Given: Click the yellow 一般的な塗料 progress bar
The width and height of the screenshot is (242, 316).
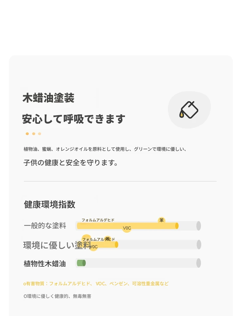Looking at the screenshot, I should click(x=147, y=226).
